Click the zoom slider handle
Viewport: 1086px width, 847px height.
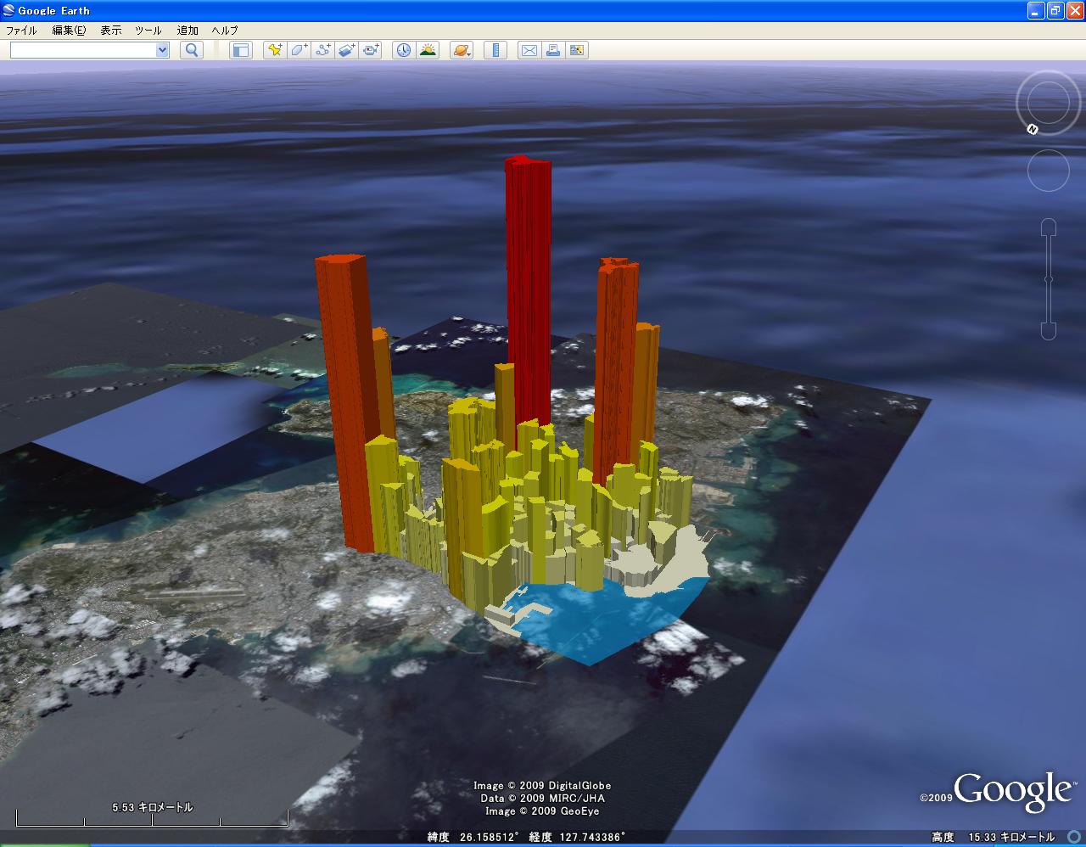[x=1049, y=279]
